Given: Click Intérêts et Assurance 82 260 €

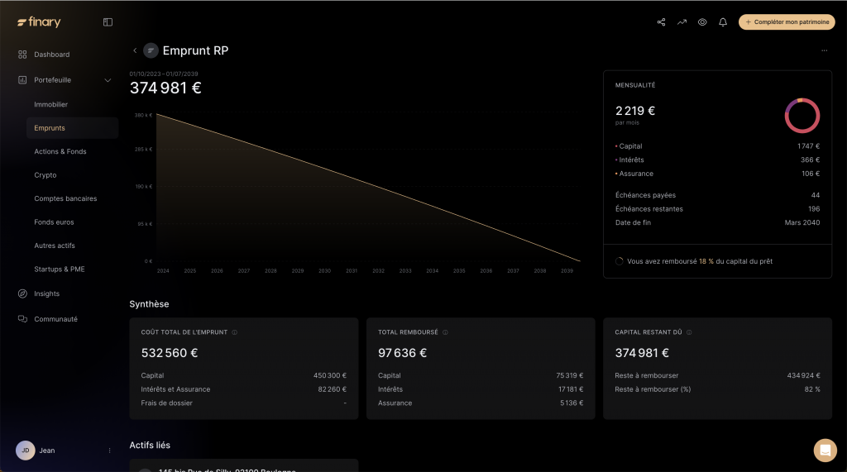Looking at the screenshot, I should pos(244,389).
